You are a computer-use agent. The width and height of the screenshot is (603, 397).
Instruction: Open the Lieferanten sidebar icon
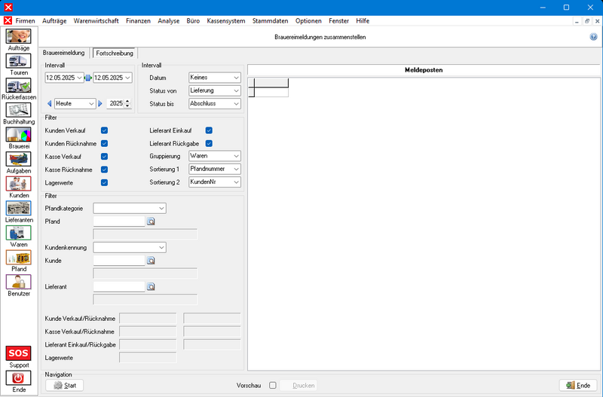tap(19, 209)
